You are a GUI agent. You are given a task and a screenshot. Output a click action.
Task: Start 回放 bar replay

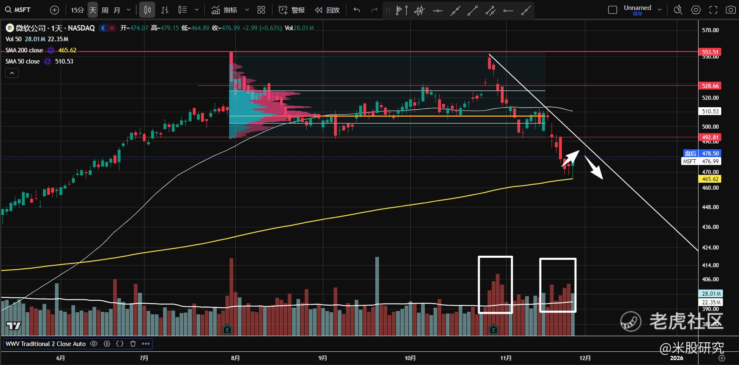(x=327, y=10)
